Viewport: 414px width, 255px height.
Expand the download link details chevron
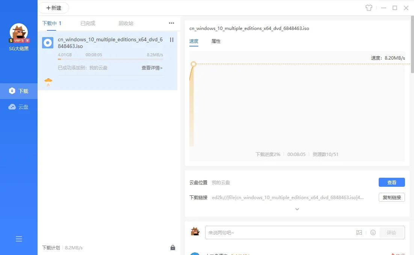[297, 209]
